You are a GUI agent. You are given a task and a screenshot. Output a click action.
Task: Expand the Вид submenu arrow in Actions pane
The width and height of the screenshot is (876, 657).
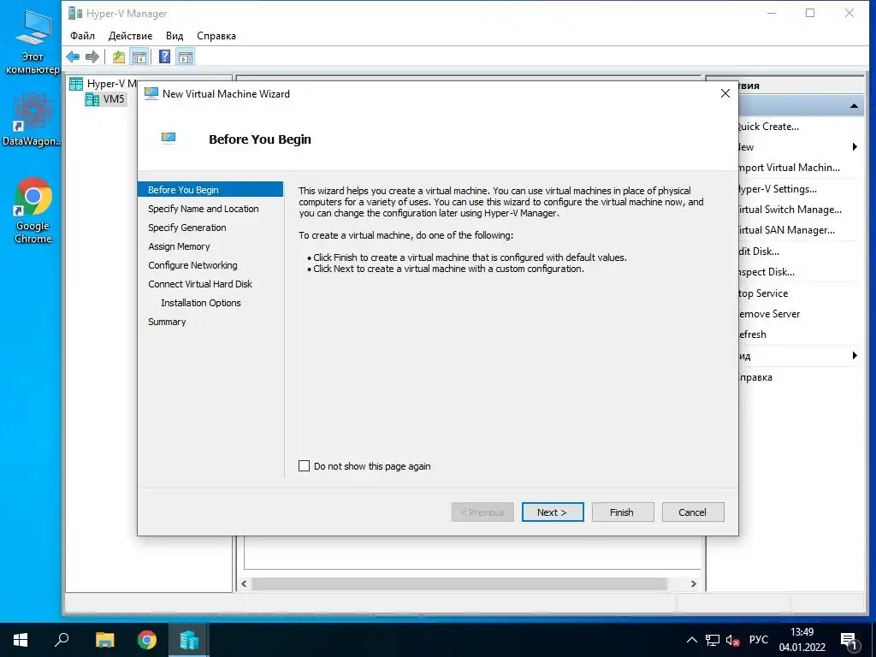(855, 355)
